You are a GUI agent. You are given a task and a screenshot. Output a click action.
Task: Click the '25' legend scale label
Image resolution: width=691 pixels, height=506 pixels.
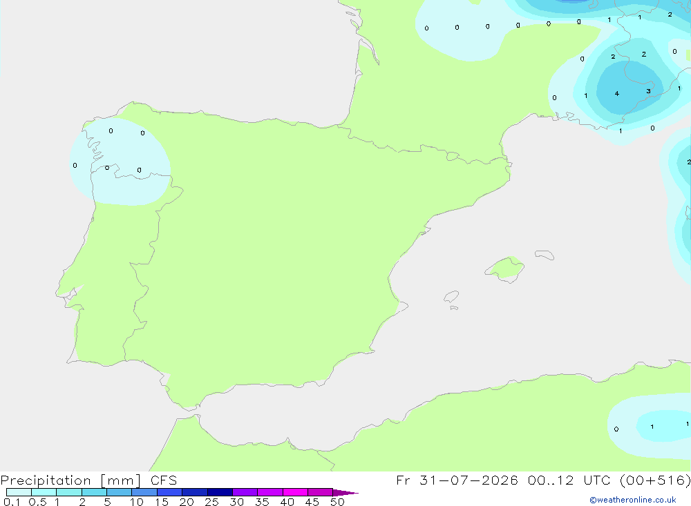[x=211, y=502]
